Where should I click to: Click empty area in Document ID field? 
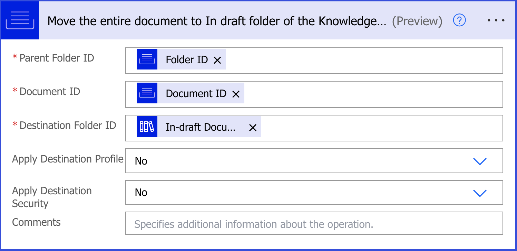tap(373, 94)
